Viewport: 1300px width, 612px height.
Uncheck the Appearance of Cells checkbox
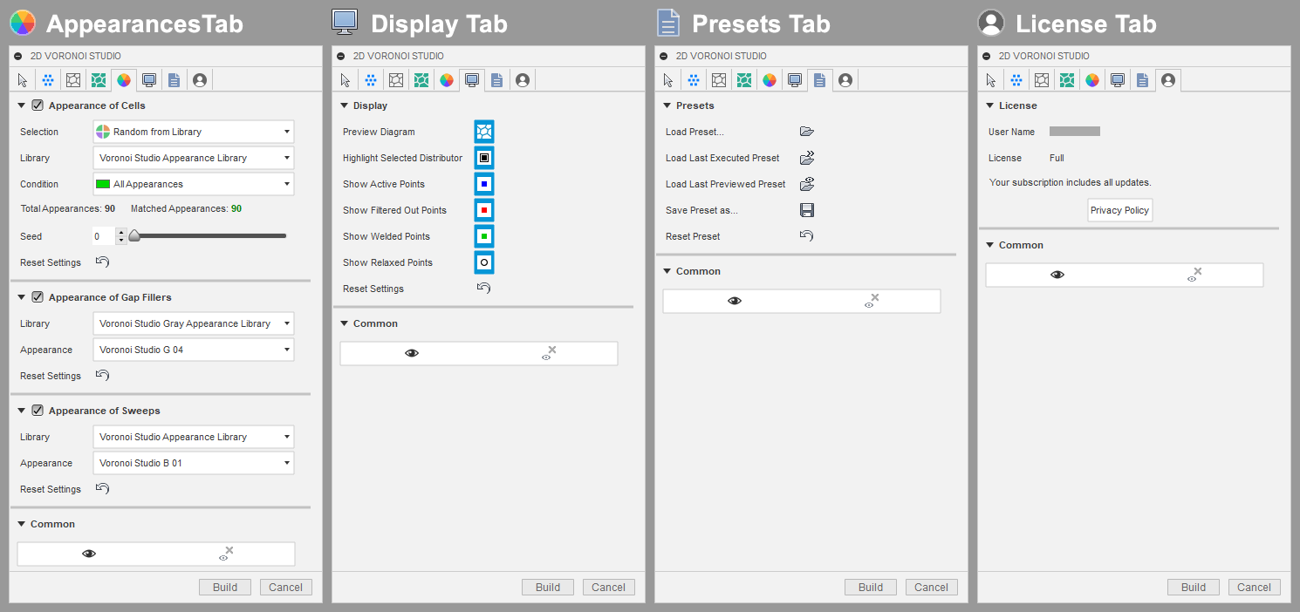pos(38,105)
